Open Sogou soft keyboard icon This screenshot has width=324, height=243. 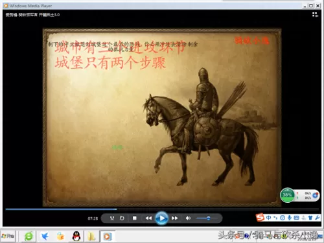296,218
